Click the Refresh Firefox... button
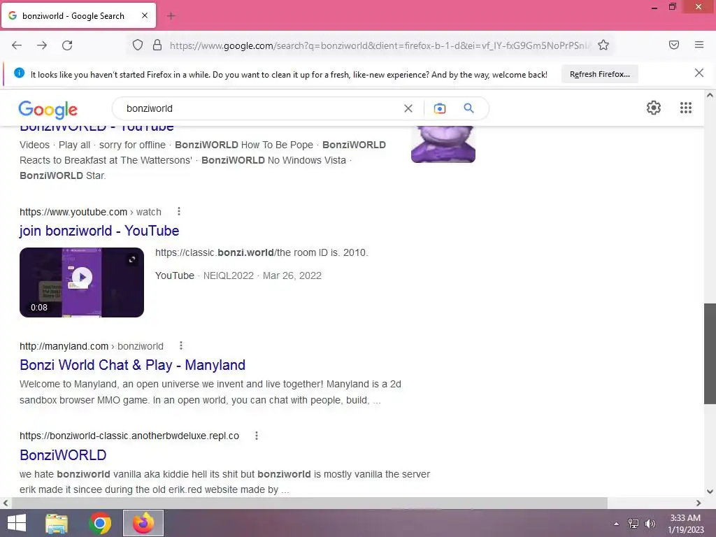 point(599,74)
